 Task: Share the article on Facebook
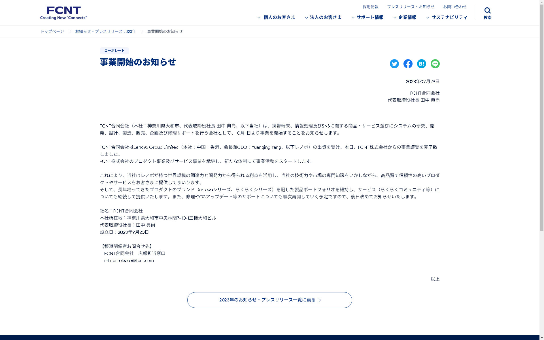coord(408,64)
